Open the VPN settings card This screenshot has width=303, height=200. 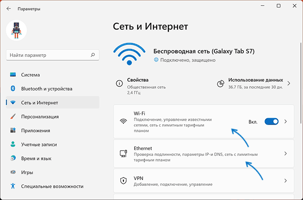(204, 181)
